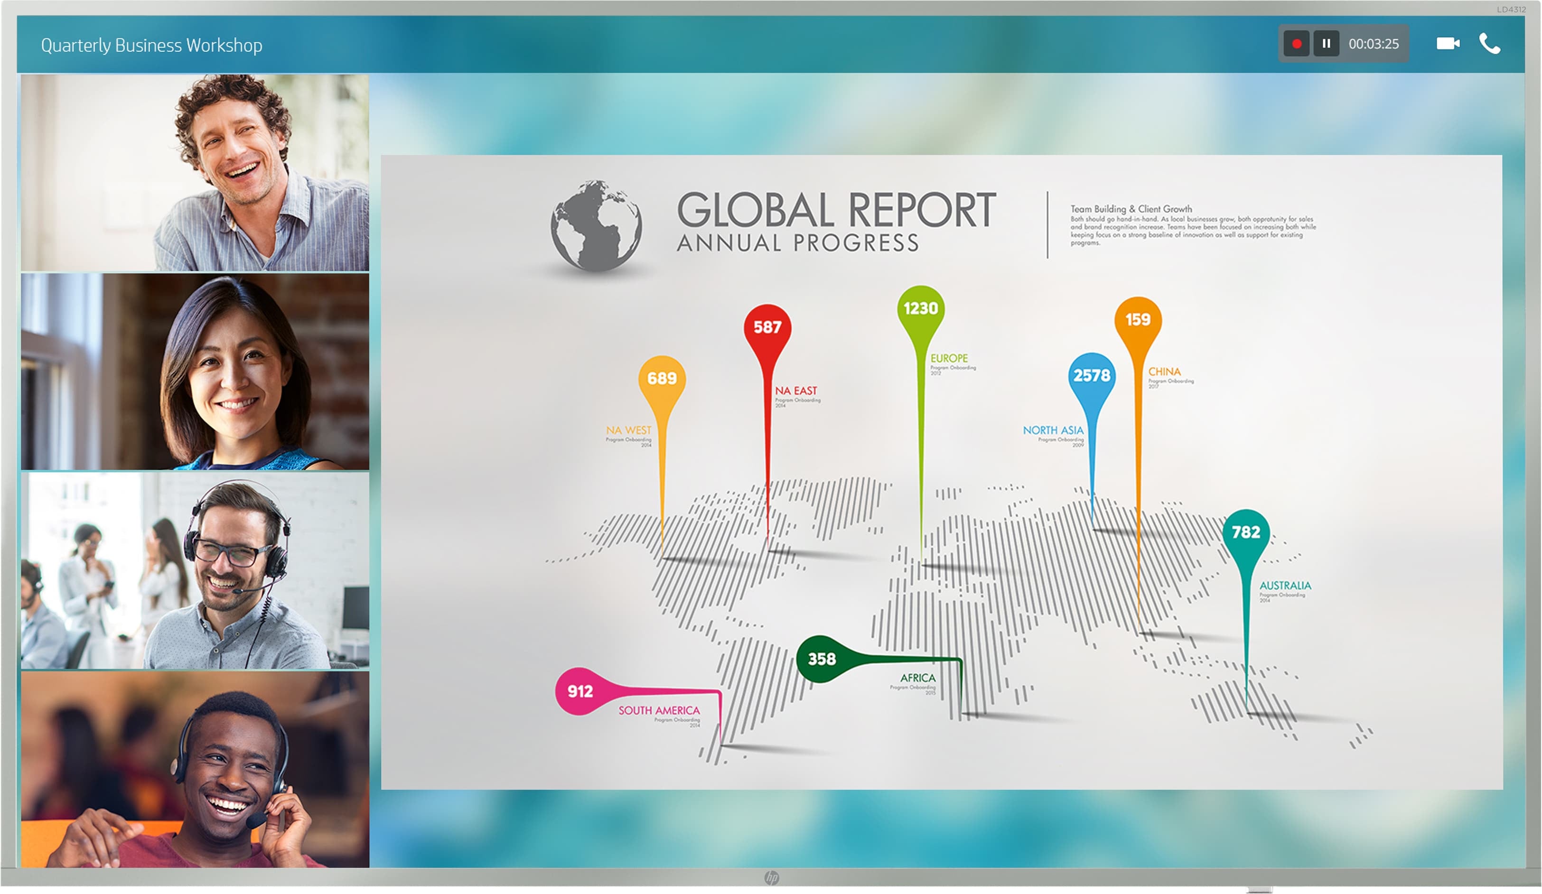This screenshot has height=894, width=1542.
Task: Pause the meeting recording
Action: coord(1326,44)
